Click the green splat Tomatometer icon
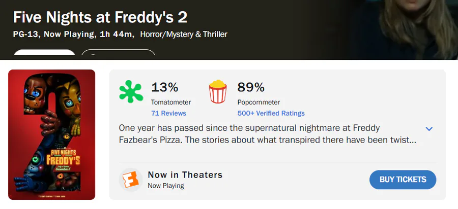This screenshot has height=209, width=458. [131, 92]
